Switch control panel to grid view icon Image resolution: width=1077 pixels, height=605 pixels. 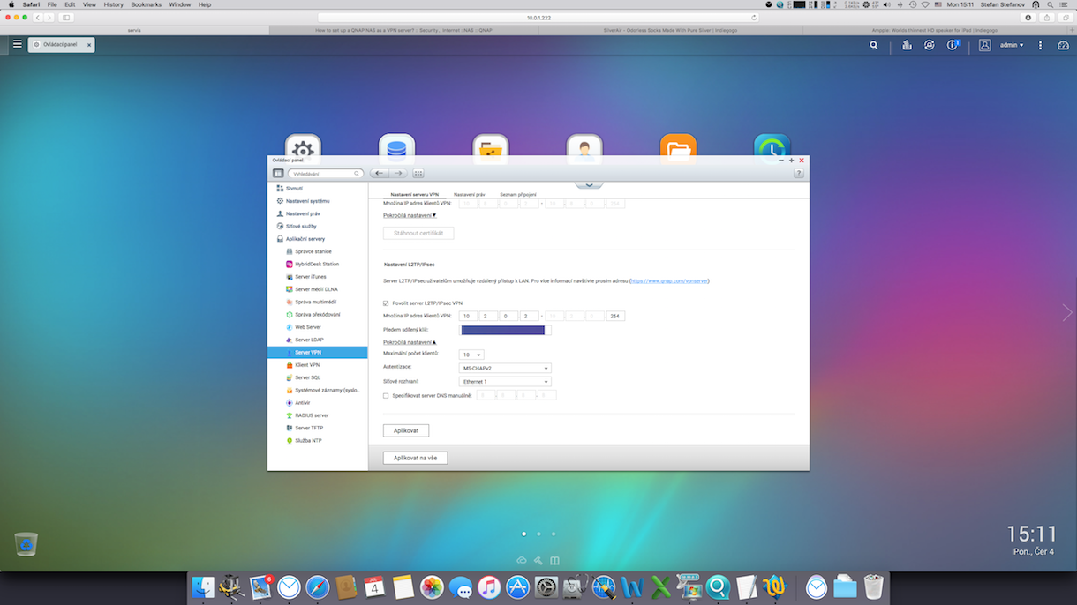pyautogui.click(x=418, y=174)
